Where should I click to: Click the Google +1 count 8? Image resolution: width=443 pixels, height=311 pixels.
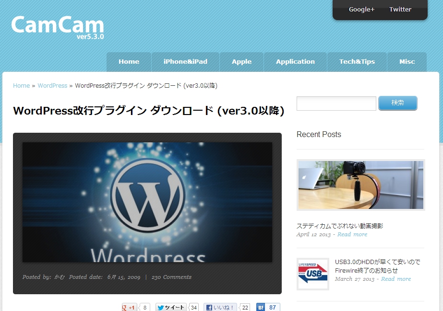coord(145,307)
